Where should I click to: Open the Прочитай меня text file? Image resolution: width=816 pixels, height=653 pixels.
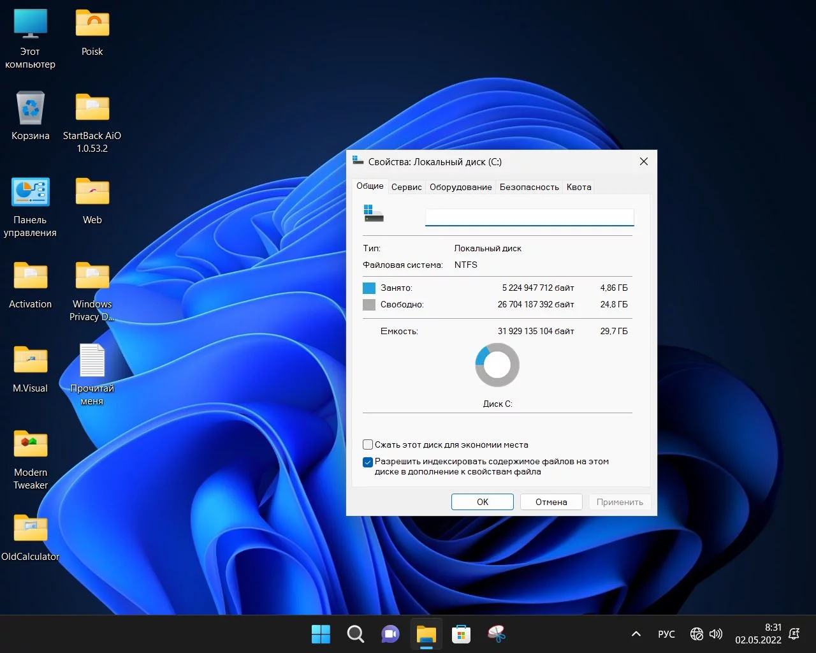pyautogui.click(x=92, y=361)
